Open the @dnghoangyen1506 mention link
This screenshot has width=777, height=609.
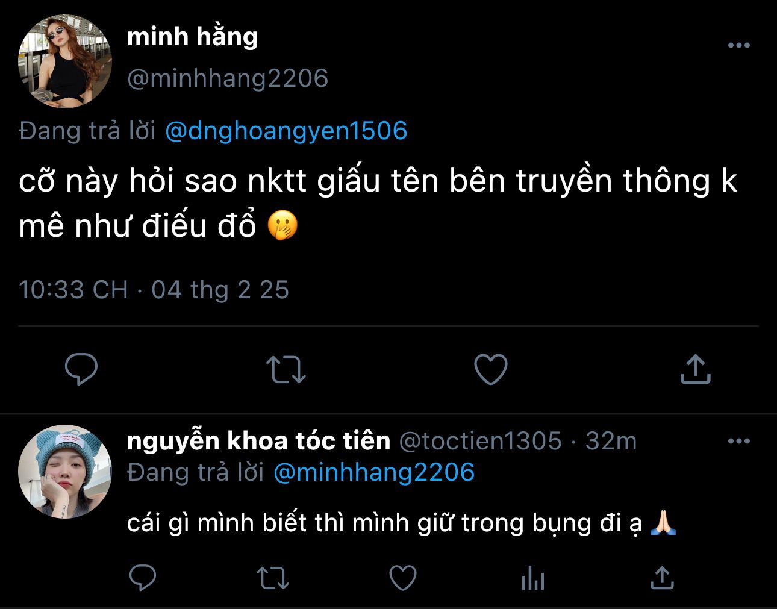(286, 131)
